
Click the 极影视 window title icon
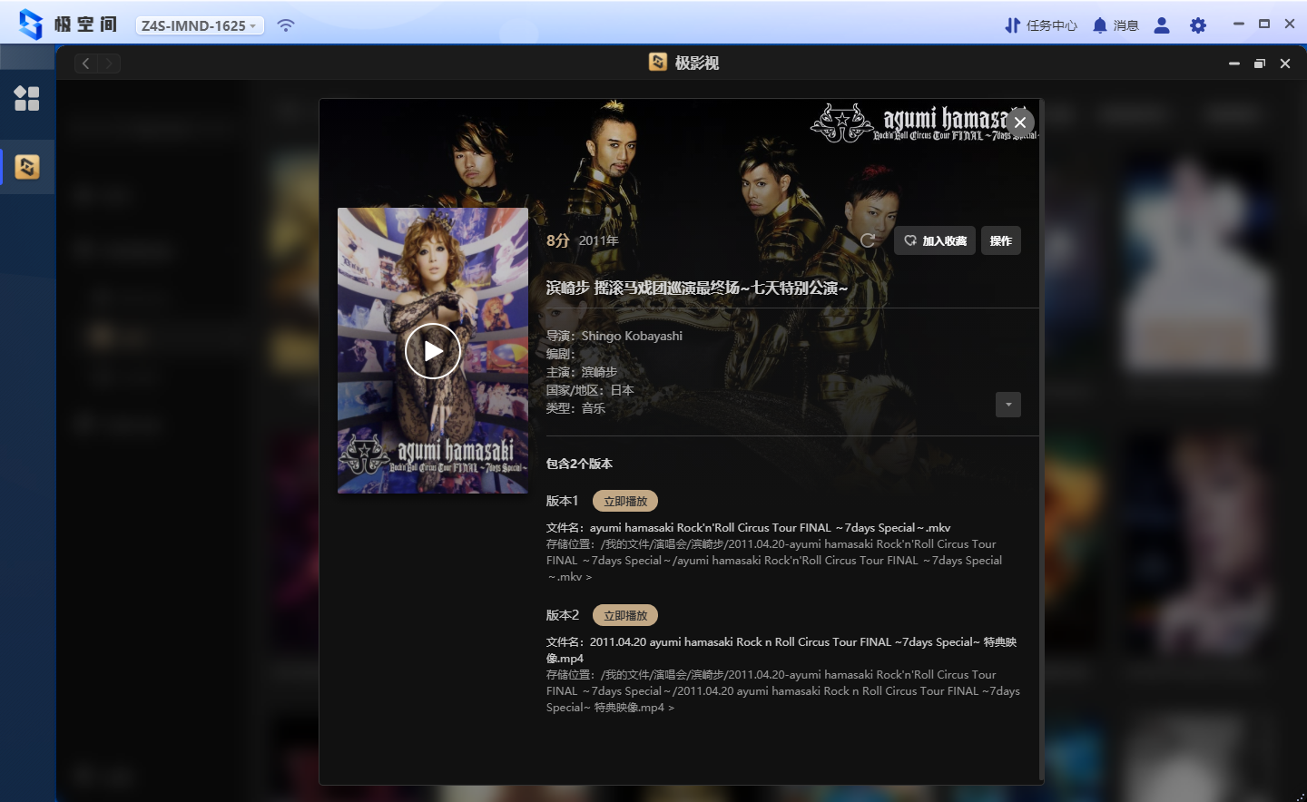coord(658,62)
